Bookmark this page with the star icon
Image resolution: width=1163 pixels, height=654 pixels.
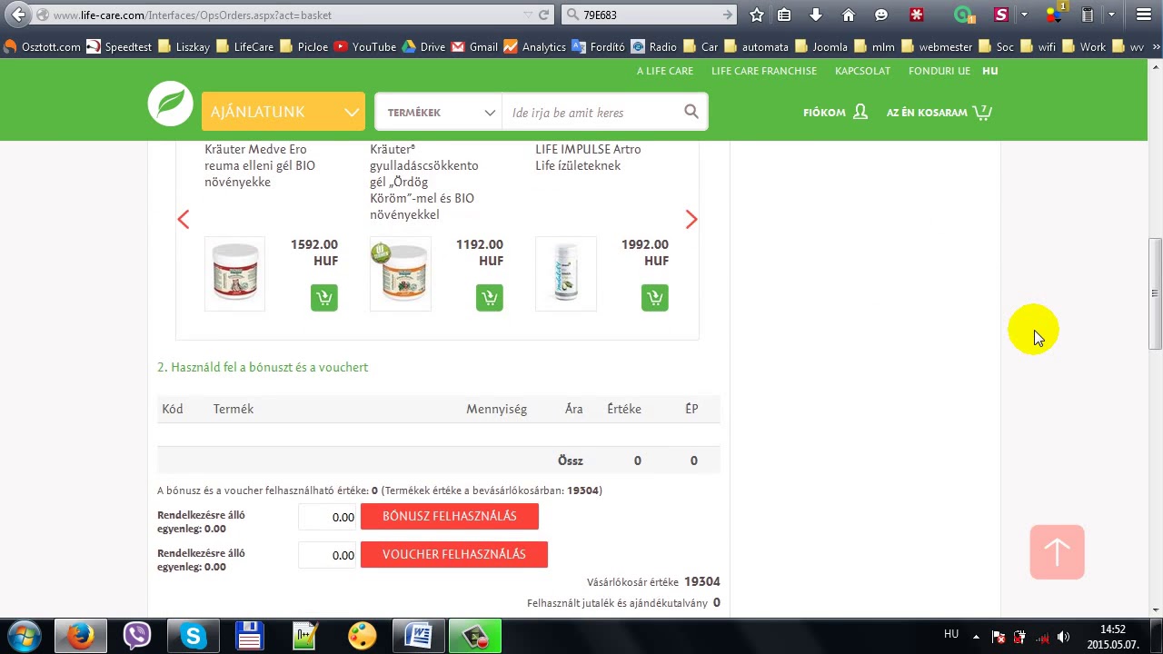[x=757, y=15]
